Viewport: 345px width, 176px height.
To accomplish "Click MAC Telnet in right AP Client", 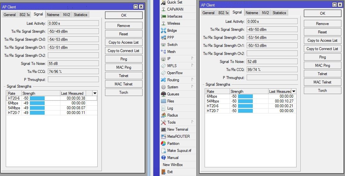I will coord(322,82).
